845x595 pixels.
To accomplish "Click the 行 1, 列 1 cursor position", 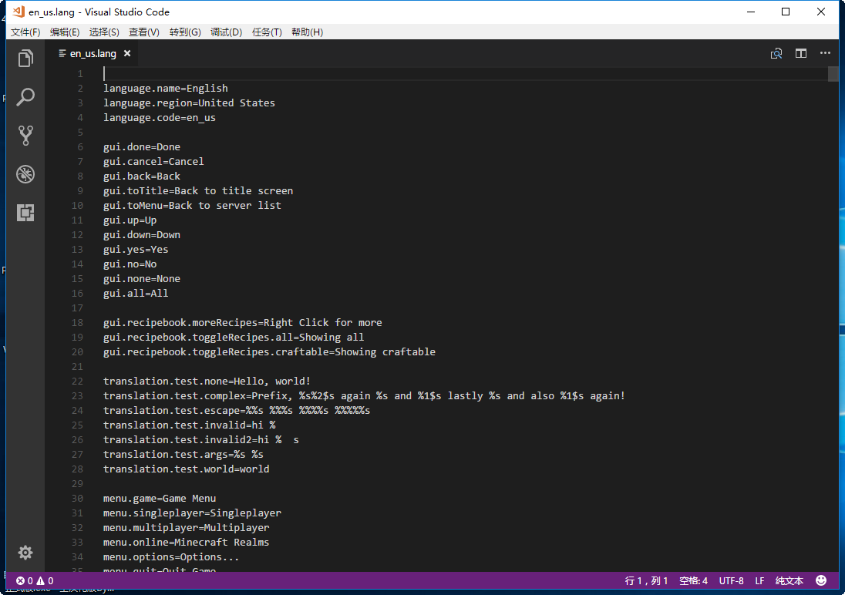I will (646, 580).
